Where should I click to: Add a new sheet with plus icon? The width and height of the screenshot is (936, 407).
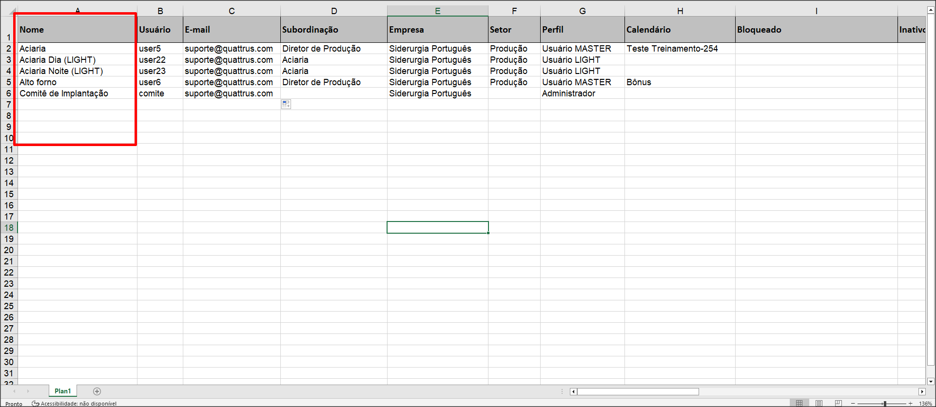(x=97, y=391)
